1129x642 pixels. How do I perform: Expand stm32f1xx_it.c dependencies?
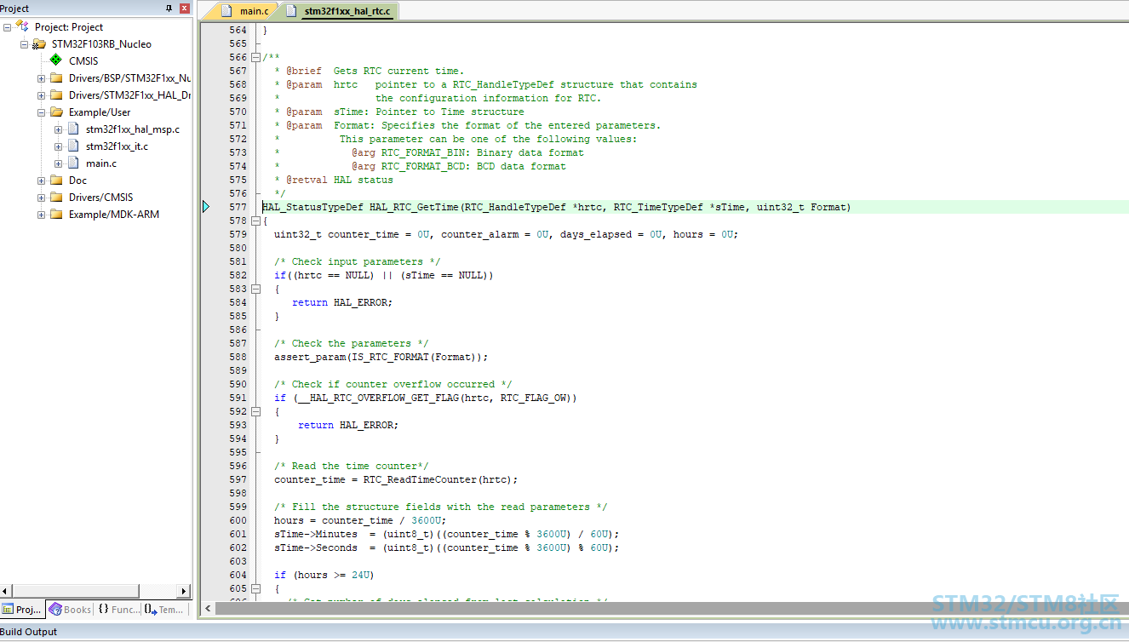(58, 146)
